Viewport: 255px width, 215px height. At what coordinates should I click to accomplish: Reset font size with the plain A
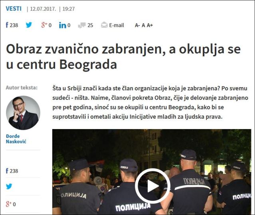pyautogui.click(x=143, y=25)
